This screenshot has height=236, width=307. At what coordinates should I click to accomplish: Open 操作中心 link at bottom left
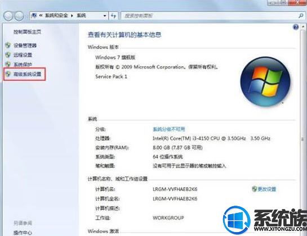coord(23,233)
